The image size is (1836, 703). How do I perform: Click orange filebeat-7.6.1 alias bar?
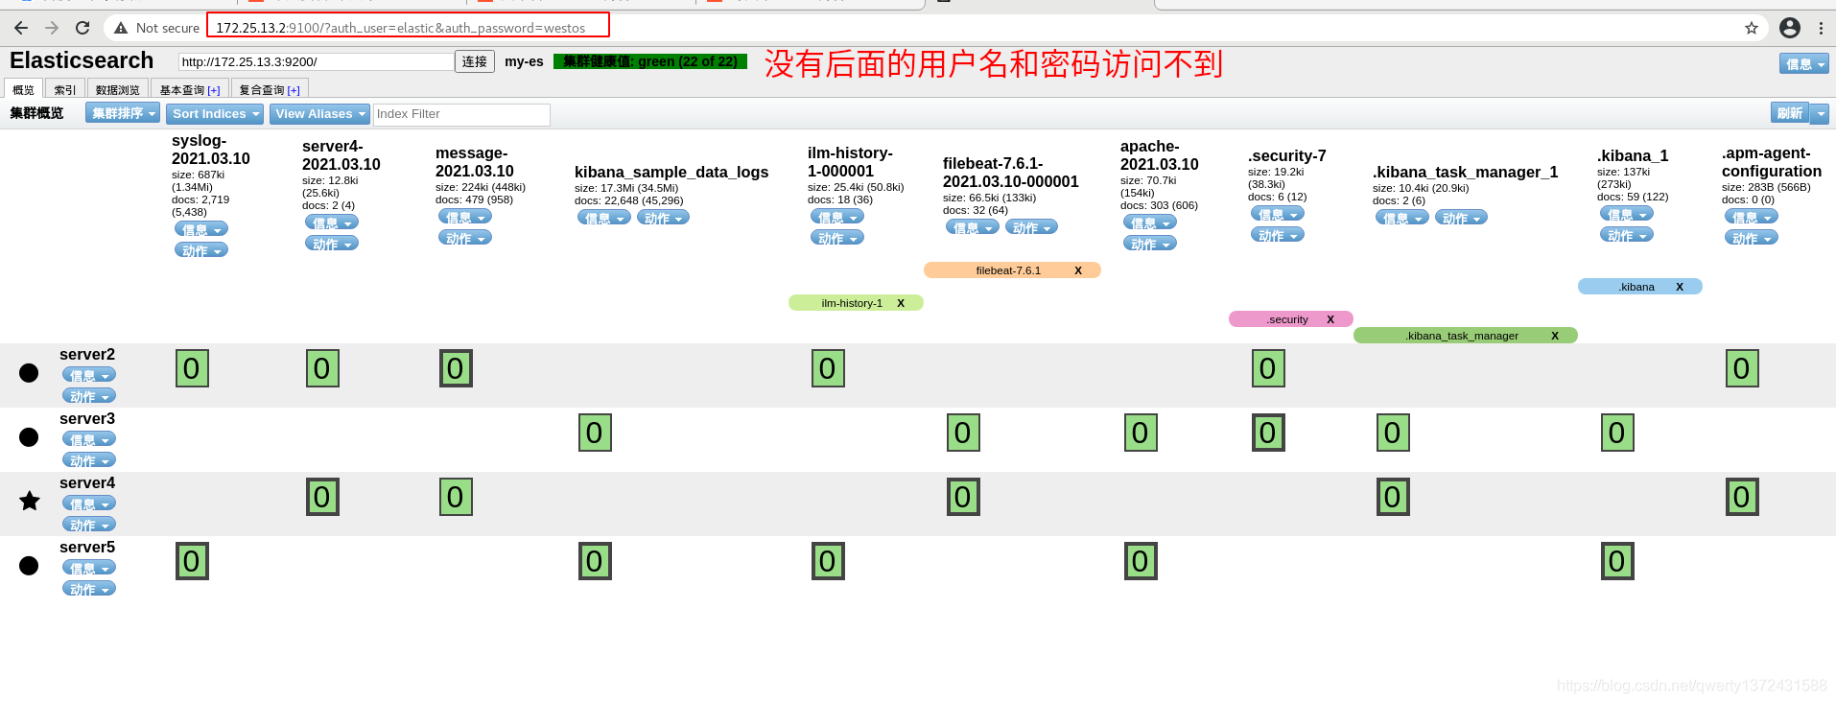[x=1012, y=270]
